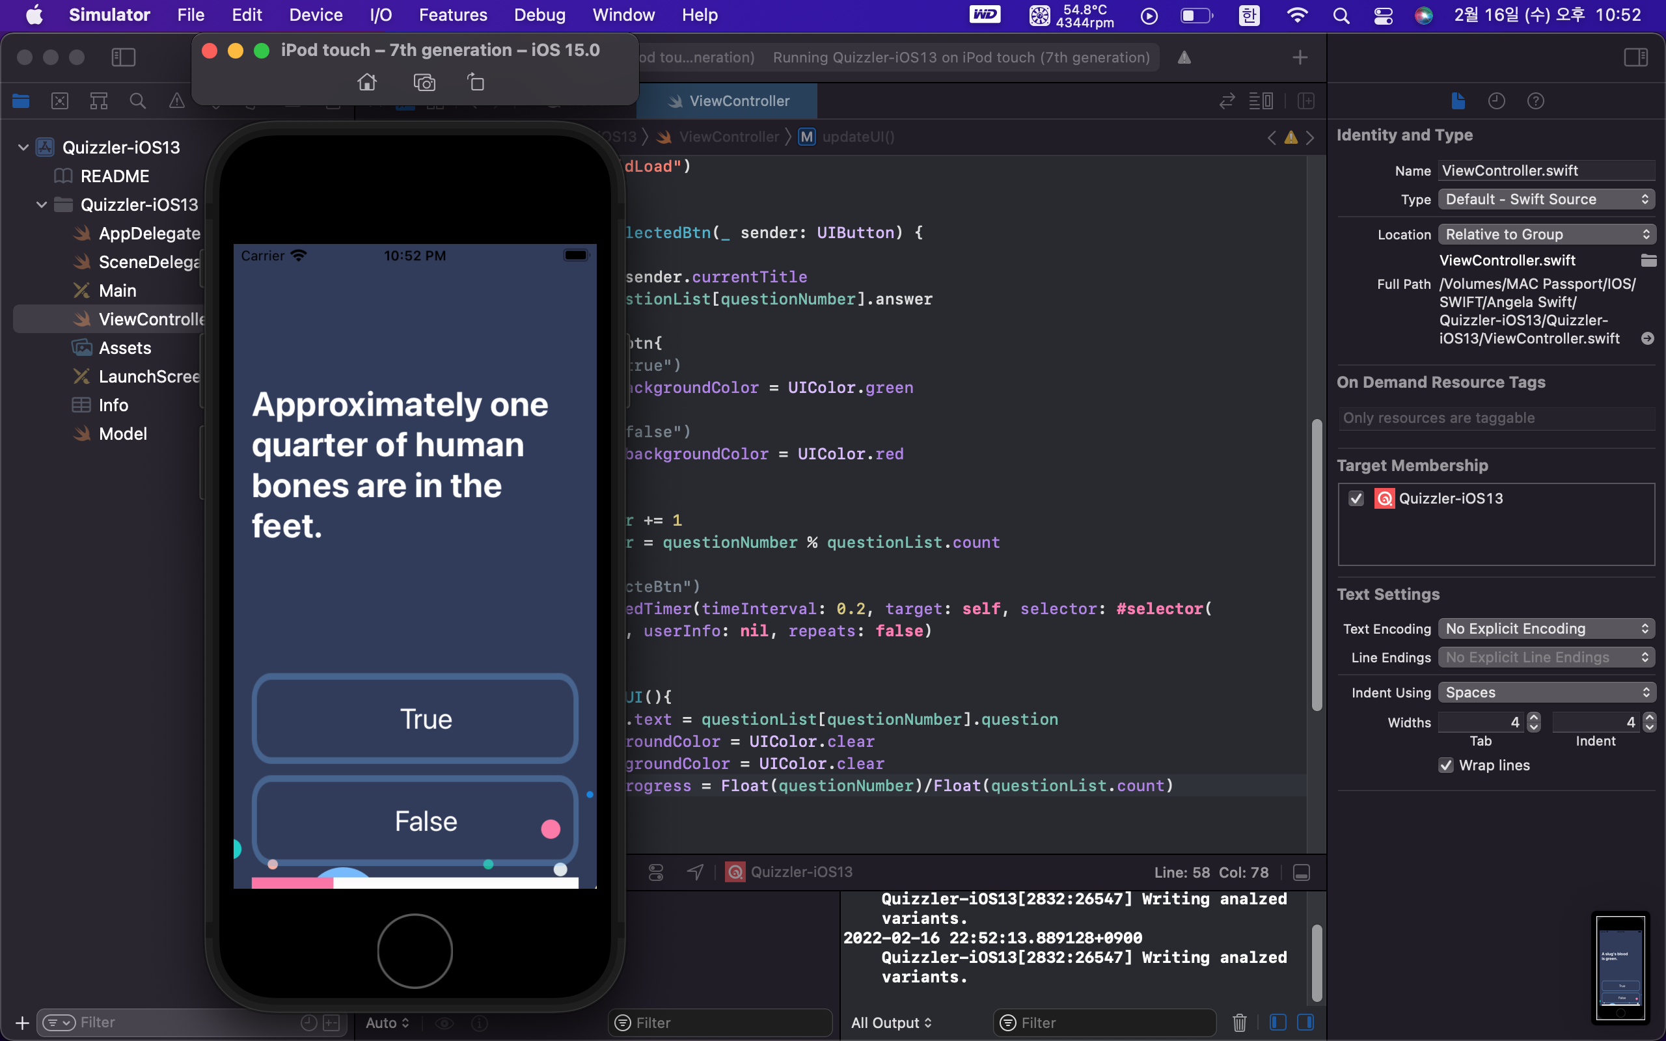This screenshot has width=1666, height=1041.
Task: Open the Quick Help inspector icon
Action: 1535,101
